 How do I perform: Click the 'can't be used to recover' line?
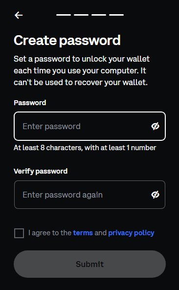(x=81, y=83)
